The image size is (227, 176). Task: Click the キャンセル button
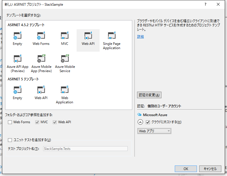coord(210,169)
